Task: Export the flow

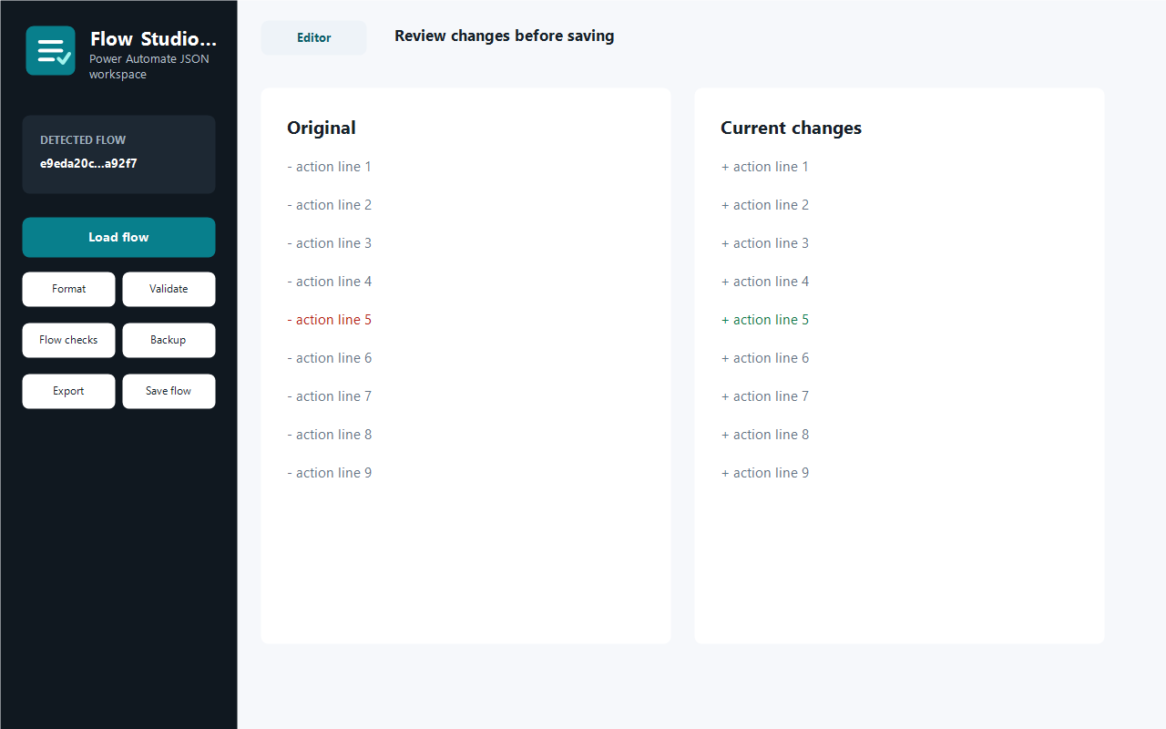Action: pyautogui.click(x=69, y=391)
